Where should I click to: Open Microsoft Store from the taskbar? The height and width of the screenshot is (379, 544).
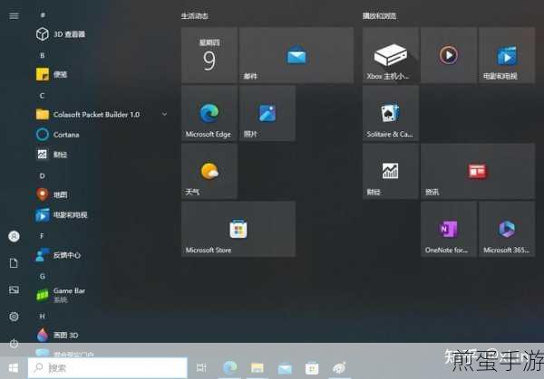[312, 368]
